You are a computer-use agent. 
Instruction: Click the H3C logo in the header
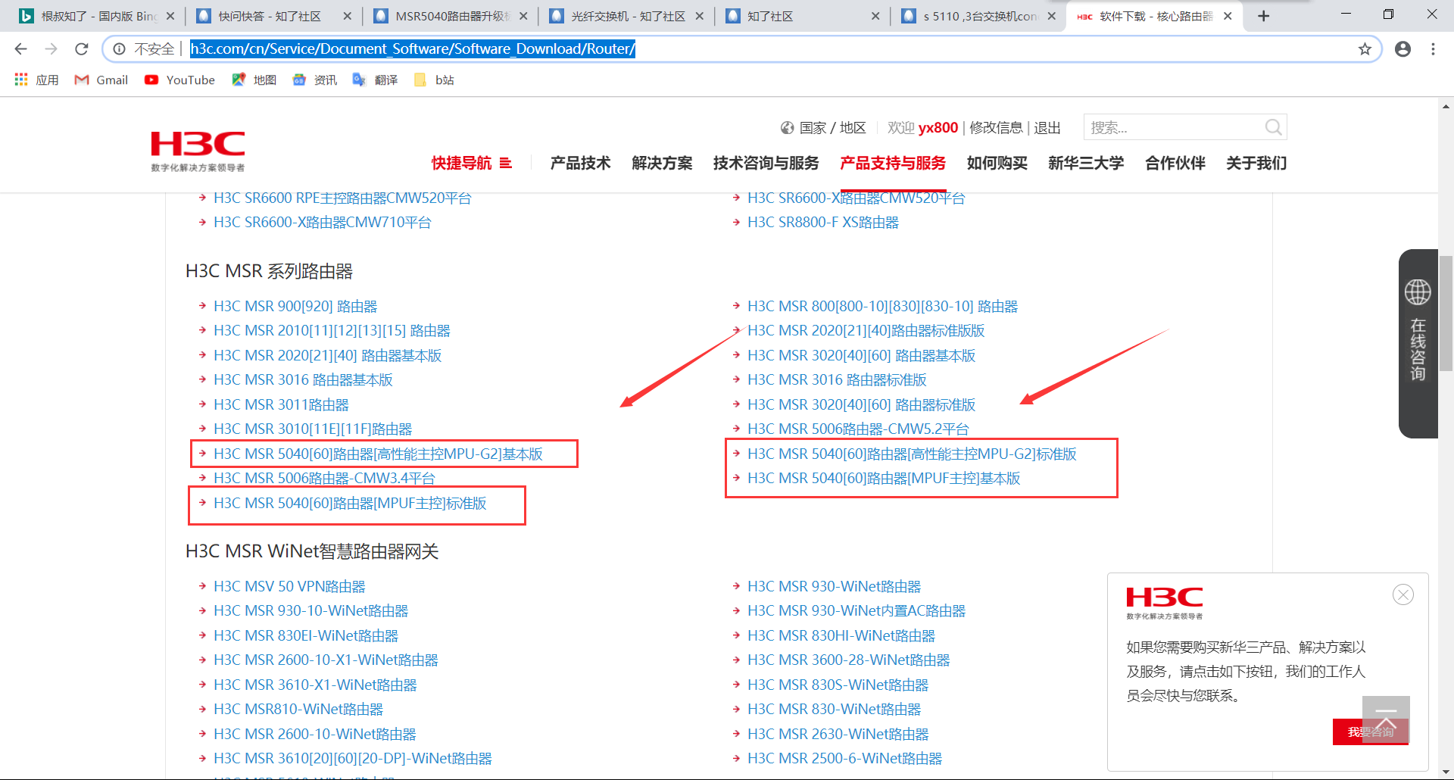click(x=198, y=151)
